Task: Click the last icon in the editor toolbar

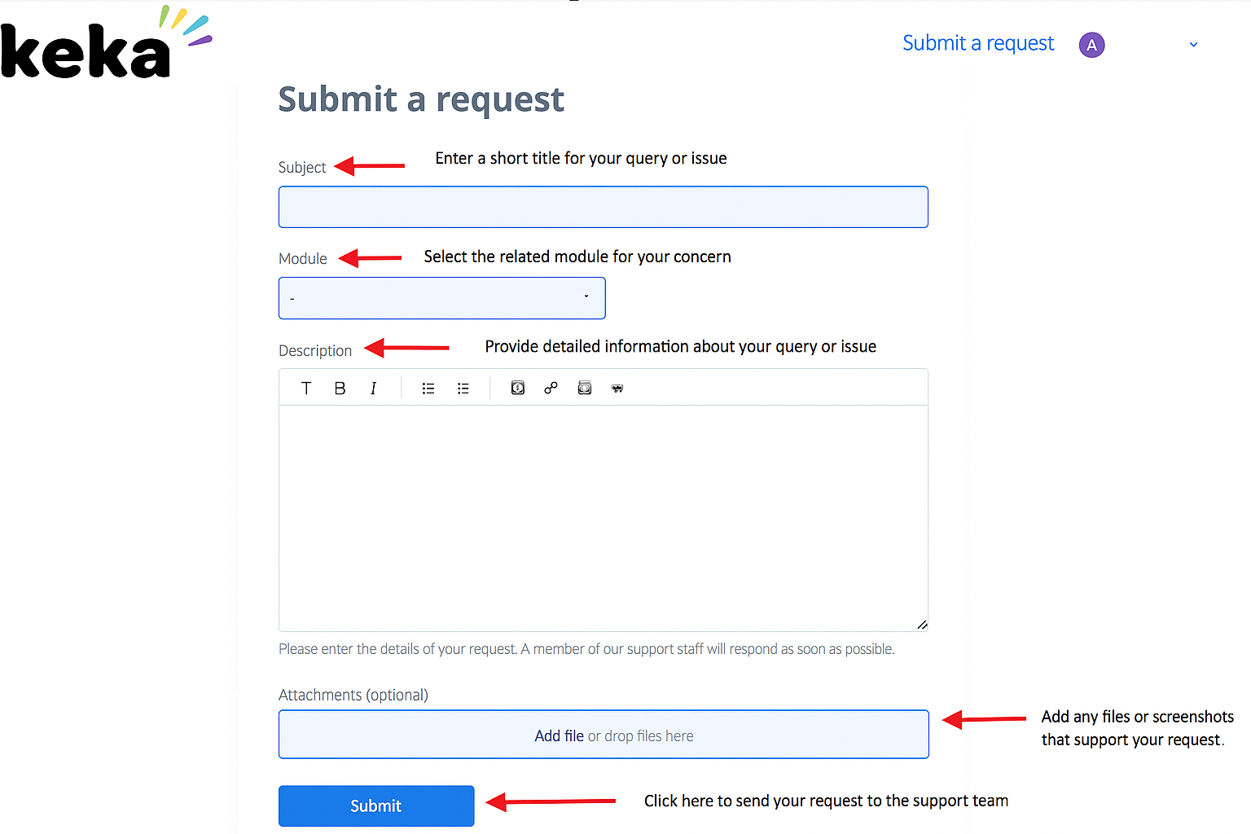Action: (617, 388)
